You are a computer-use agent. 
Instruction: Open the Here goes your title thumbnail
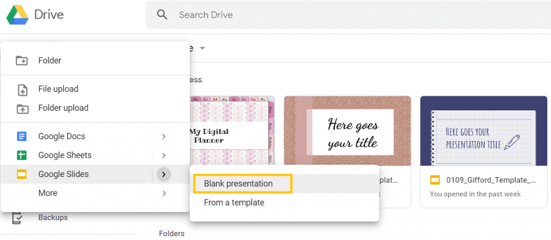click(x=347, y=130)
